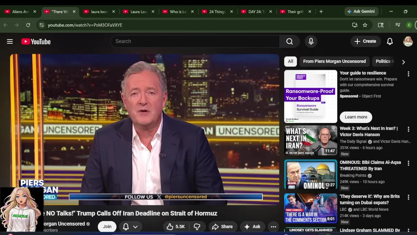Viewport: 417px width, 235px height.
Task: Open the YouTube hamburger guide menu
Action: (10, 41)
